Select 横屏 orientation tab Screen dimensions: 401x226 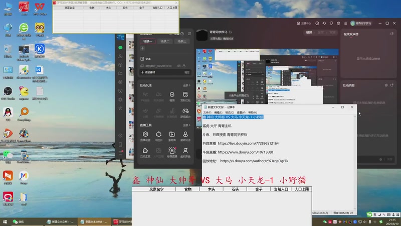pyautogui.click(x=309, y=32)
